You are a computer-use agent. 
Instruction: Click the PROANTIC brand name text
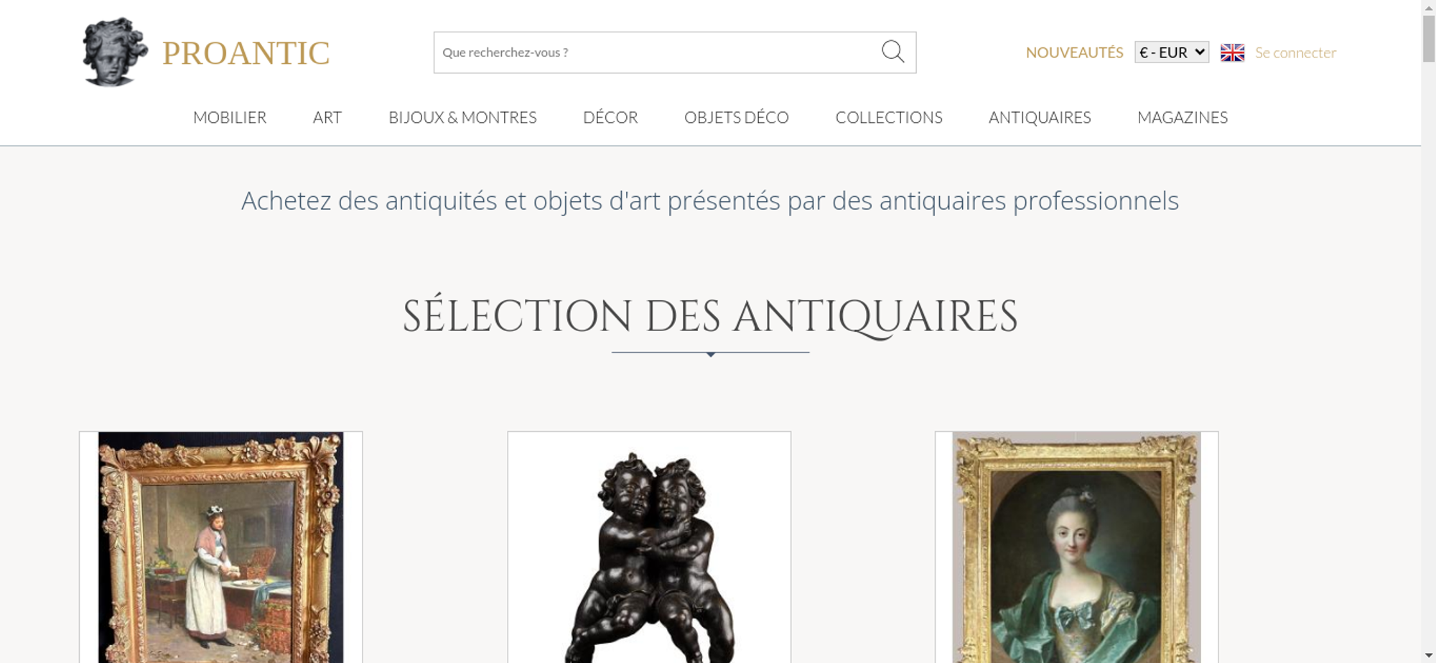coord(246,53)
